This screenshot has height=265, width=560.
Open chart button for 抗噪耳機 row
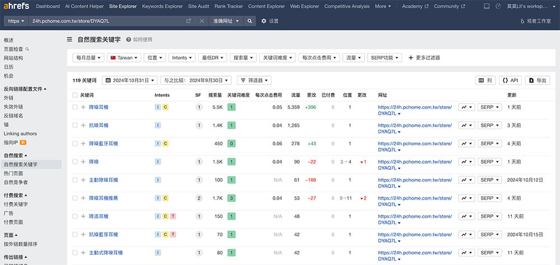coord(467,125)
